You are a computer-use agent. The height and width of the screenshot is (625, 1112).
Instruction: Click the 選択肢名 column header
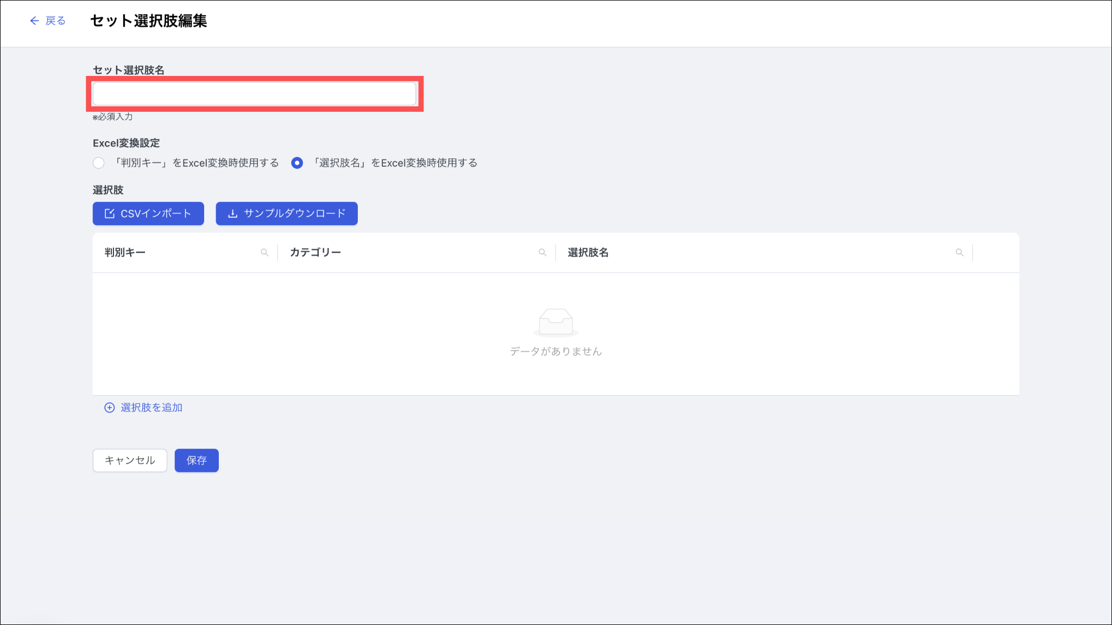click(x=588, y=252)
